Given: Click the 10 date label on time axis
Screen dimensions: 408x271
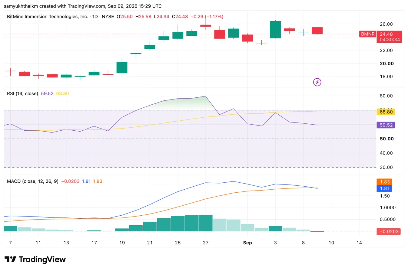Looking at the screenshot, I should point(331,243).
